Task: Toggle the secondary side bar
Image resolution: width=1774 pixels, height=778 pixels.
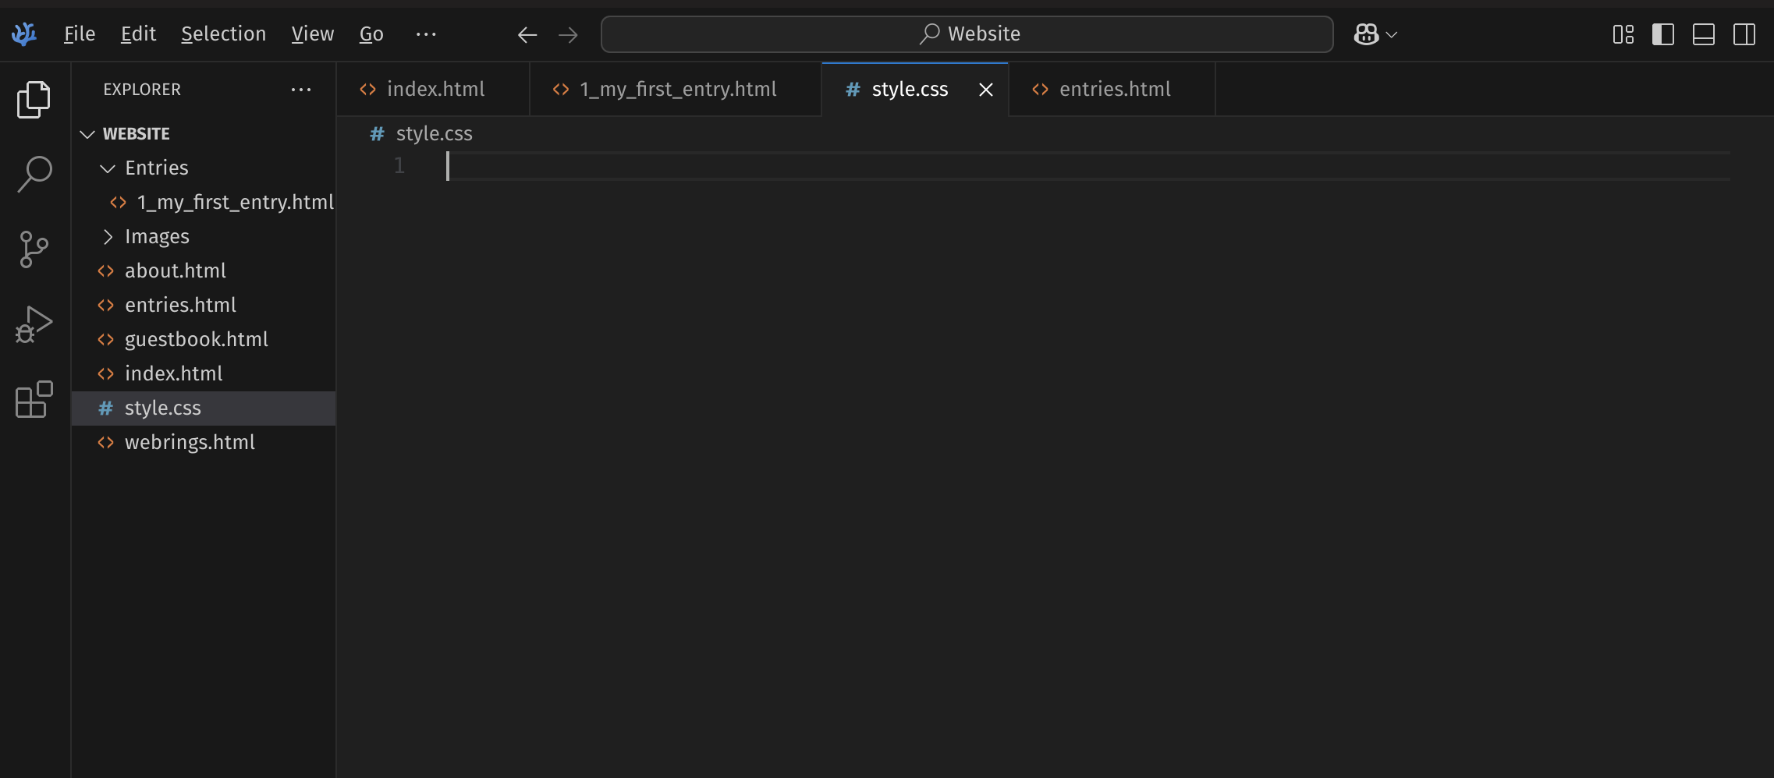Action: click(1744, 34)
